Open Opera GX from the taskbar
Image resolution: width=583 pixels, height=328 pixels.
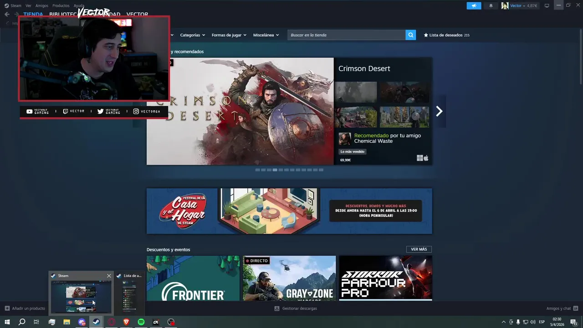pyautogui.click(x=111, y=322)
